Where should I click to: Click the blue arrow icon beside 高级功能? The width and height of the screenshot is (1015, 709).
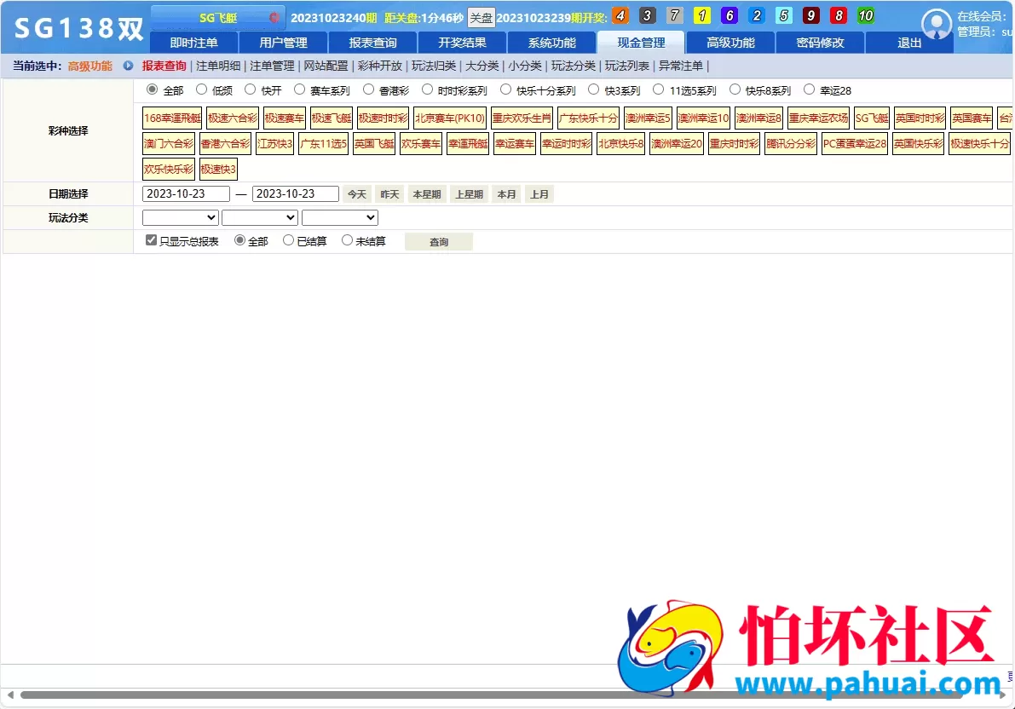128,66
